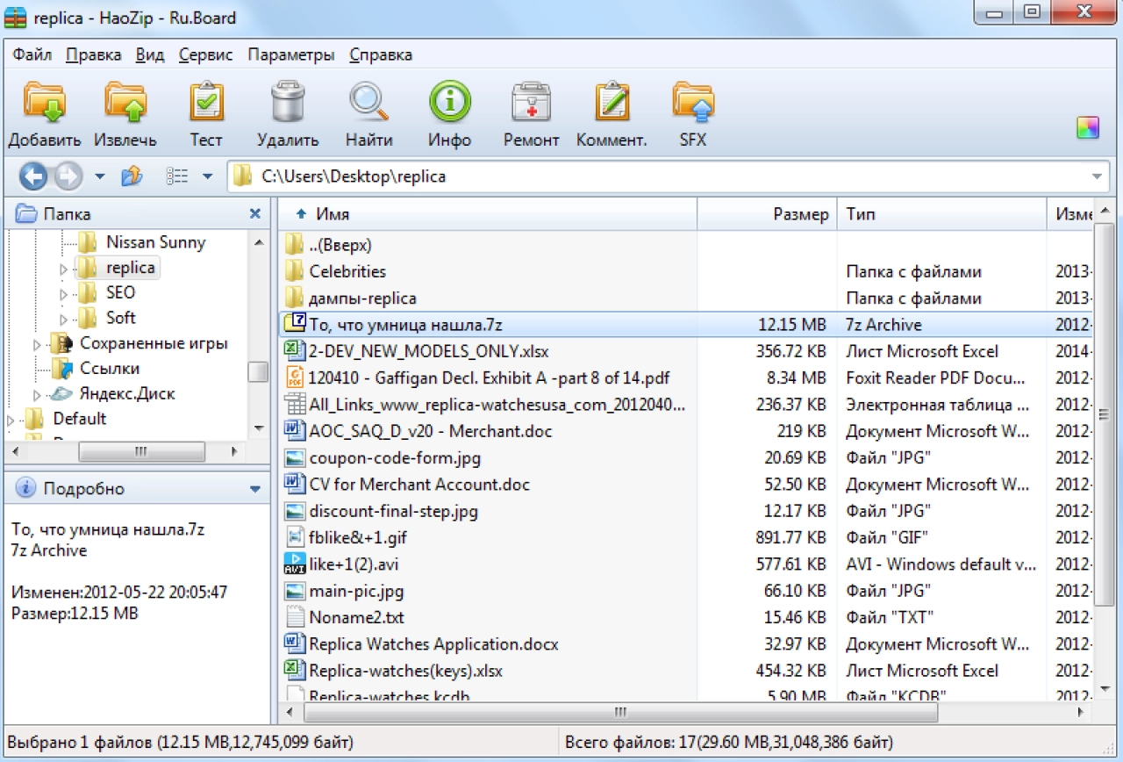The height and width of the screenshot is (762, 1123).
Task: Select the ..(Вверх) parent folder row
Action: pos(684,245)
